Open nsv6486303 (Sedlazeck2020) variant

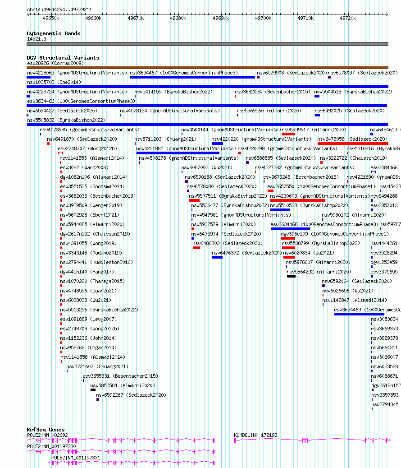click(x=228, y=244)
